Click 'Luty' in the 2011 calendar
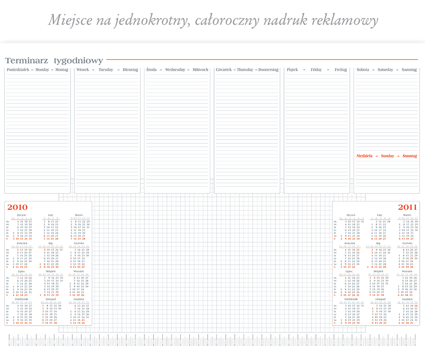 (380, 215)
